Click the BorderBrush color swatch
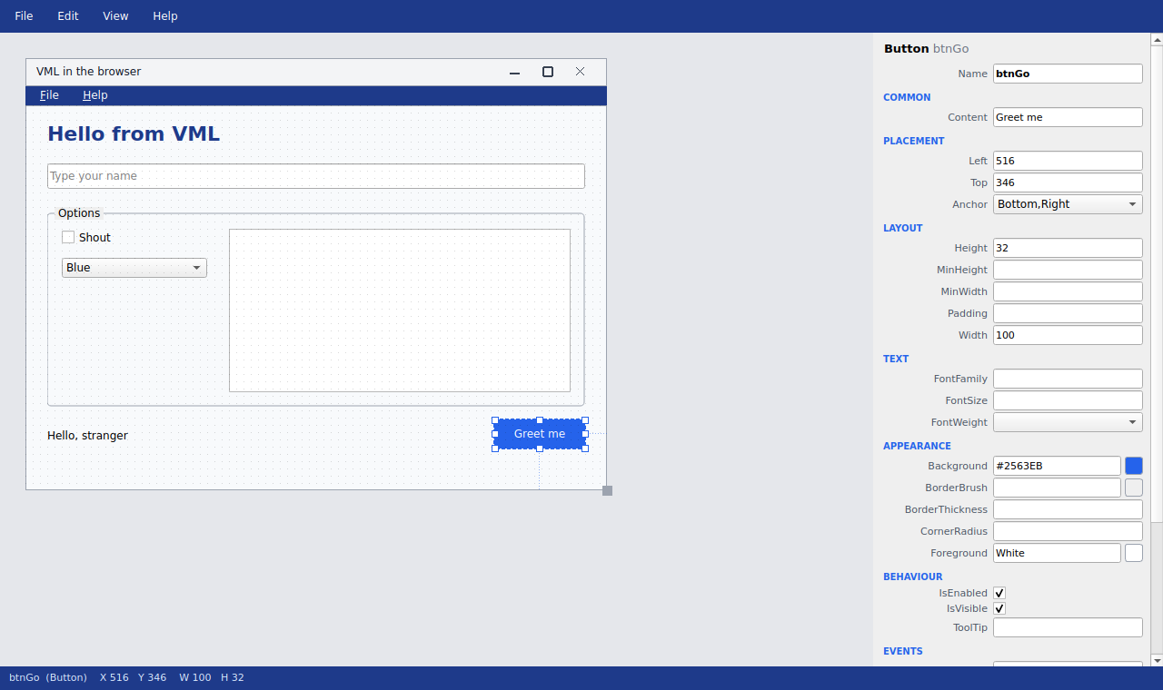Viewport: 1163px width, 690px height. pyautogui.click(x=1134, y=488)
